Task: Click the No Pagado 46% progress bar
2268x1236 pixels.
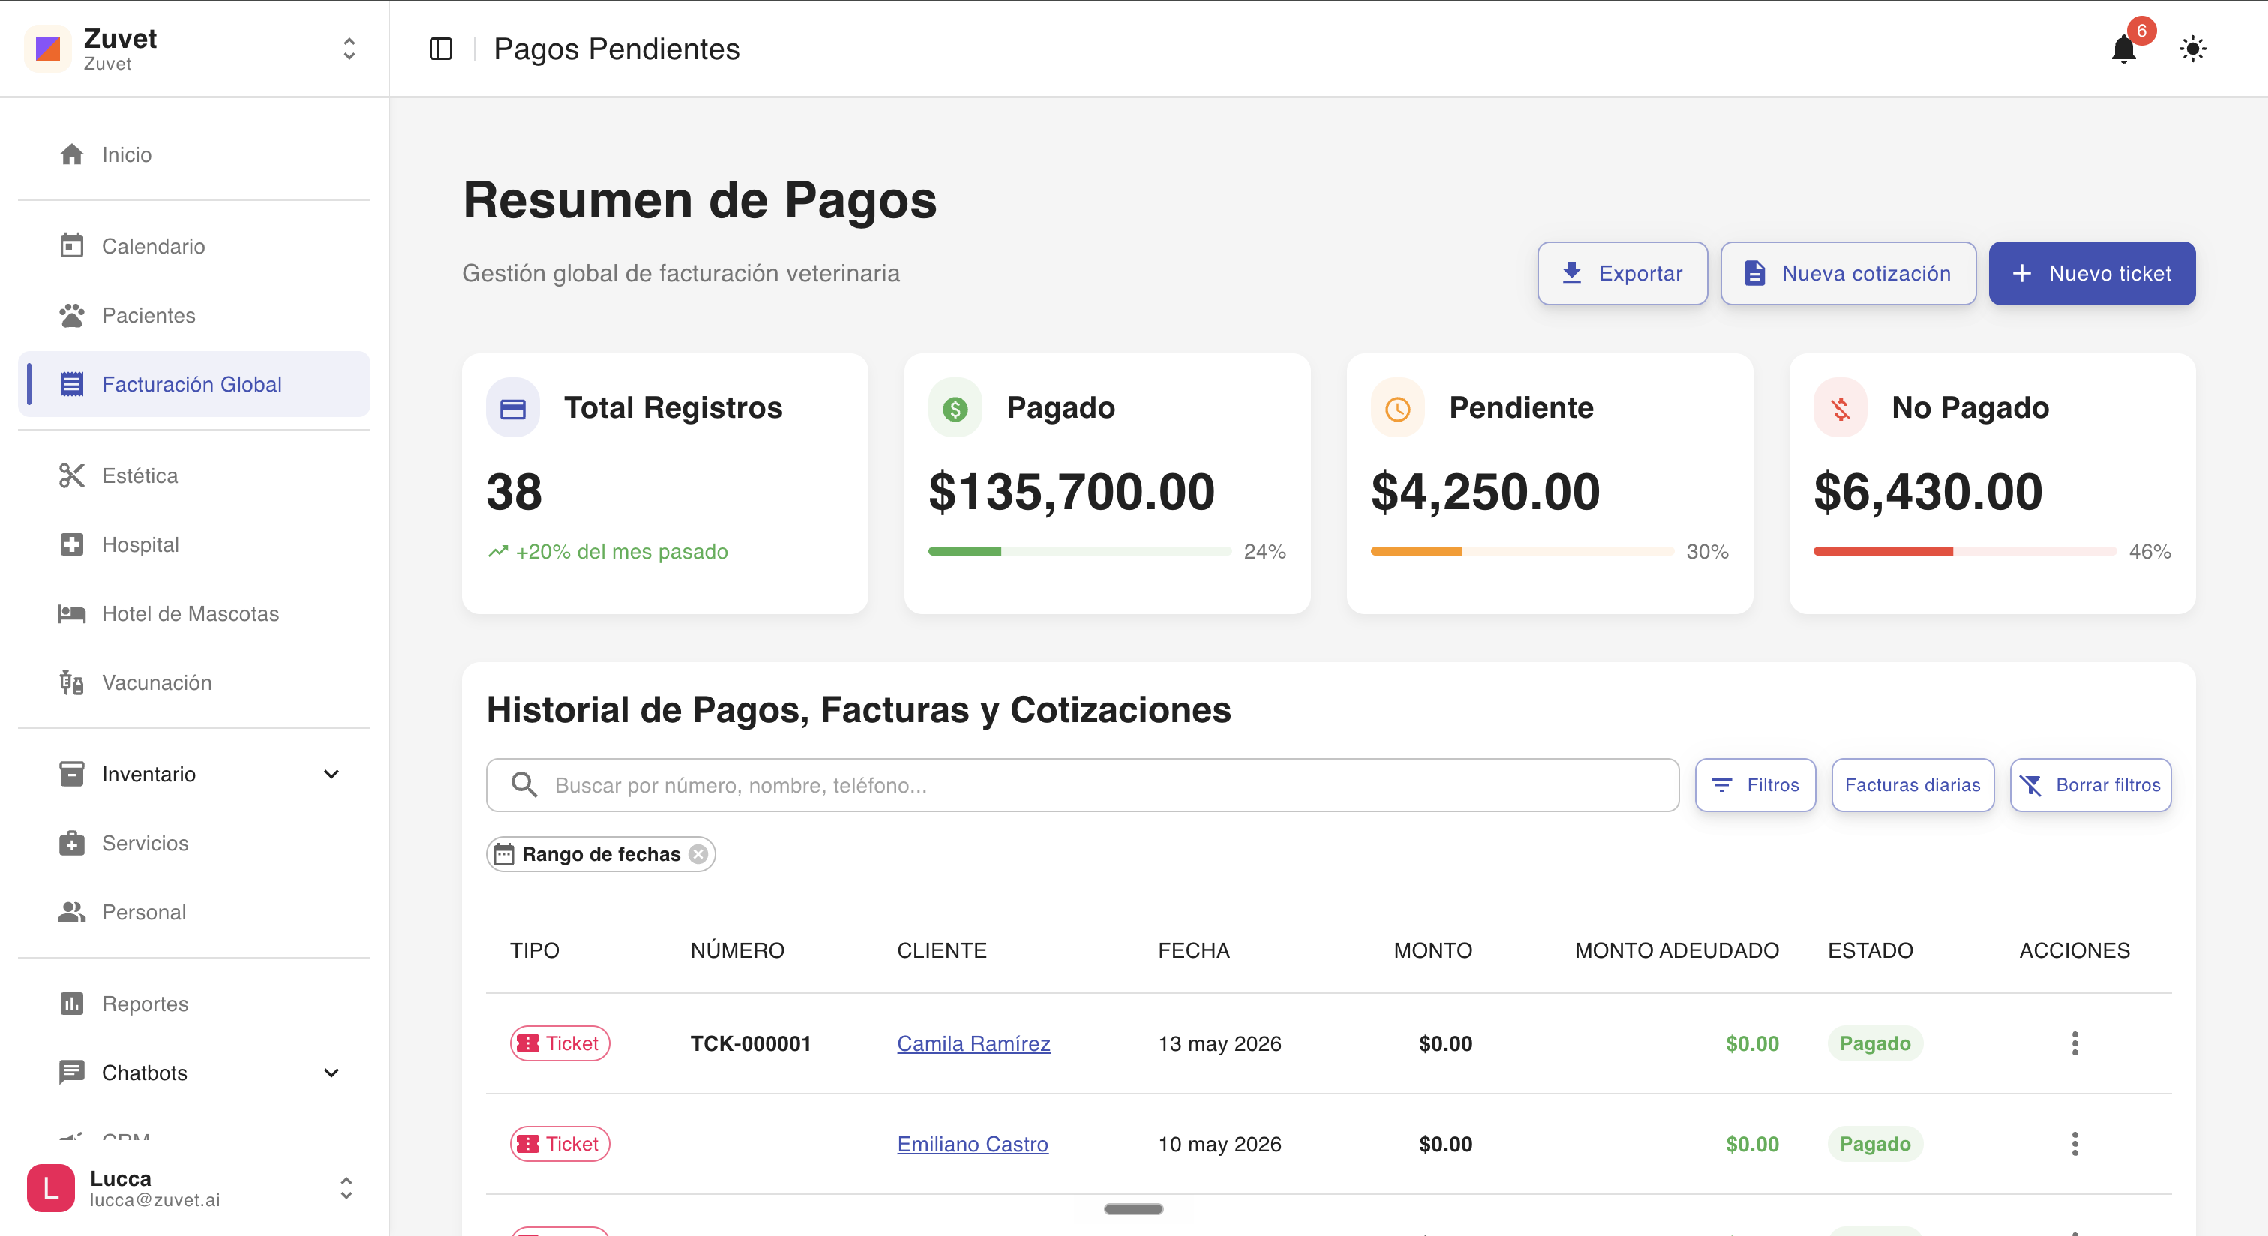Action: click(x=1964, y=551)
